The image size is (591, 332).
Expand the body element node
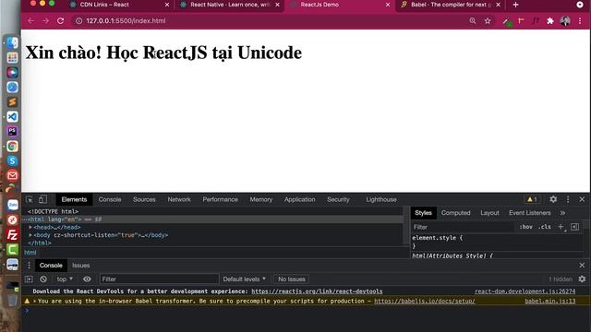[x=30, y=235]
